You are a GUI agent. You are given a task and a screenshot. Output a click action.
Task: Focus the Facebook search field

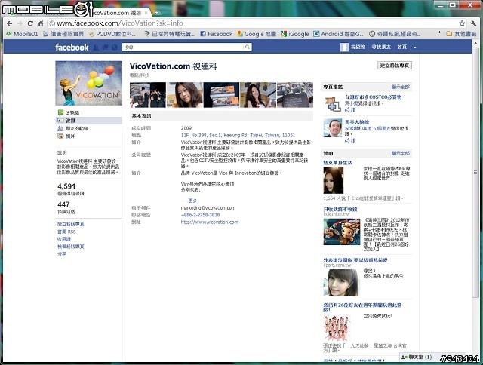183,47
